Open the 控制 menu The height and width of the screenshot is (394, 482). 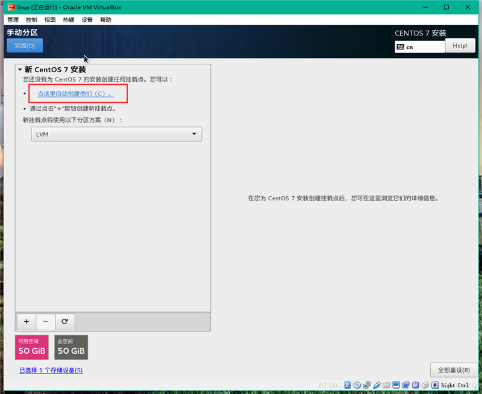pos(31,20)
